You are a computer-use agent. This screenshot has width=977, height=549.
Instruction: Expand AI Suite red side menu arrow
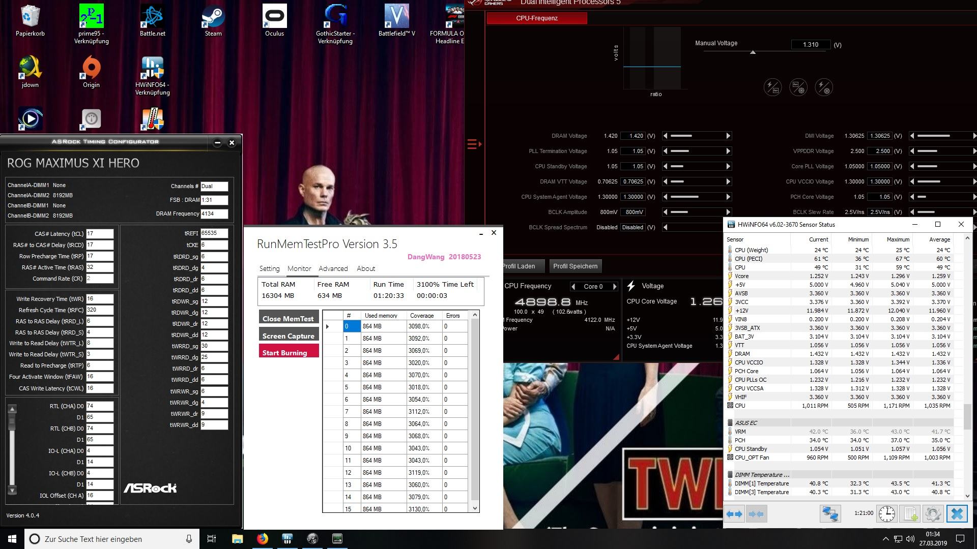pyautogui.click(x=474, y=144)
